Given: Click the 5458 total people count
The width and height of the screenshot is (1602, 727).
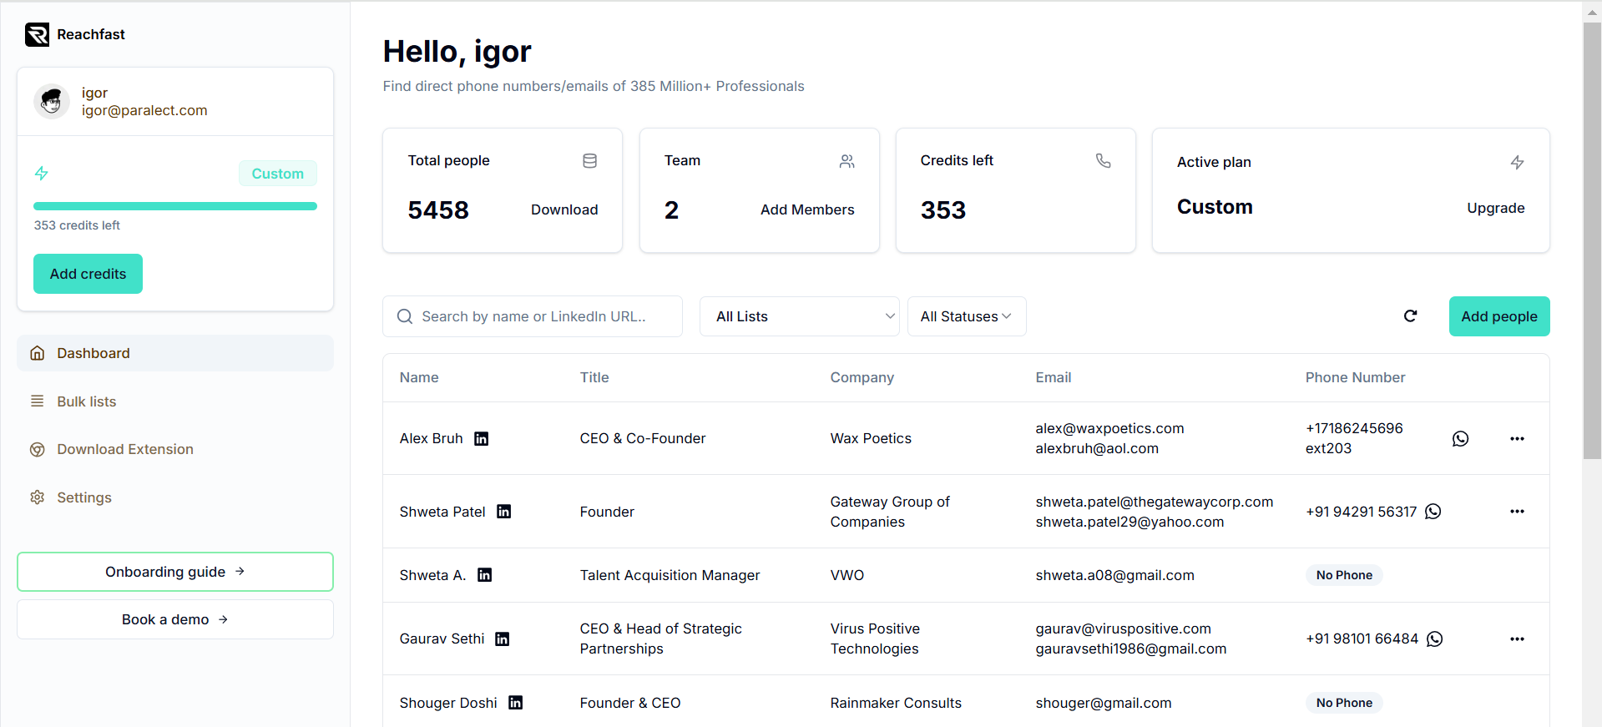Looking at the screenshot, I should [438, 210].
